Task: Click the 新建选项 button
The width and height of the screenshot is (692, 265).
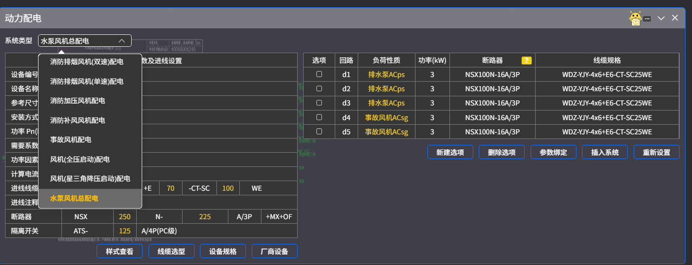Action: tap(450, 152)
